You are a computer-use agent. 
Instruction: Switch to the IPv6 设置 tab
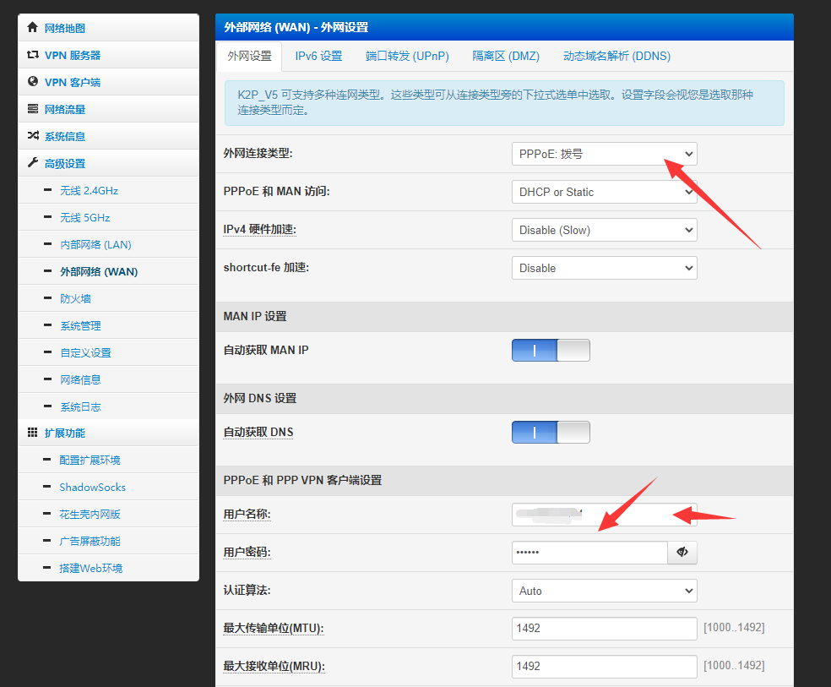pyautogui.click(x=318, y=56)
